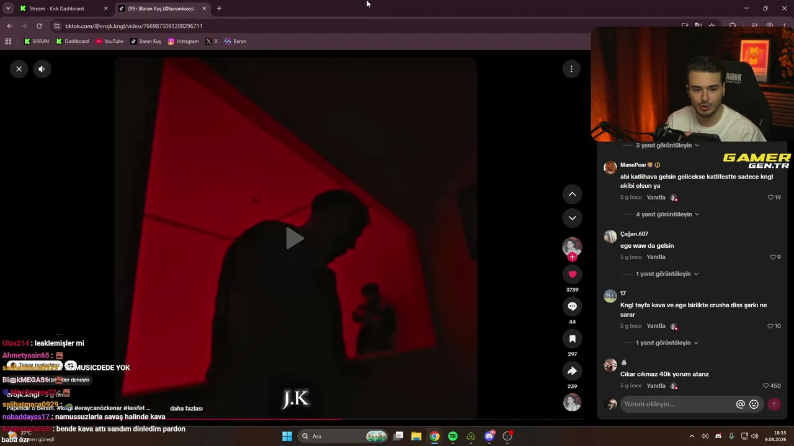
Task: Seek on the red video progress bar
Action: click(x=295, y=419)
